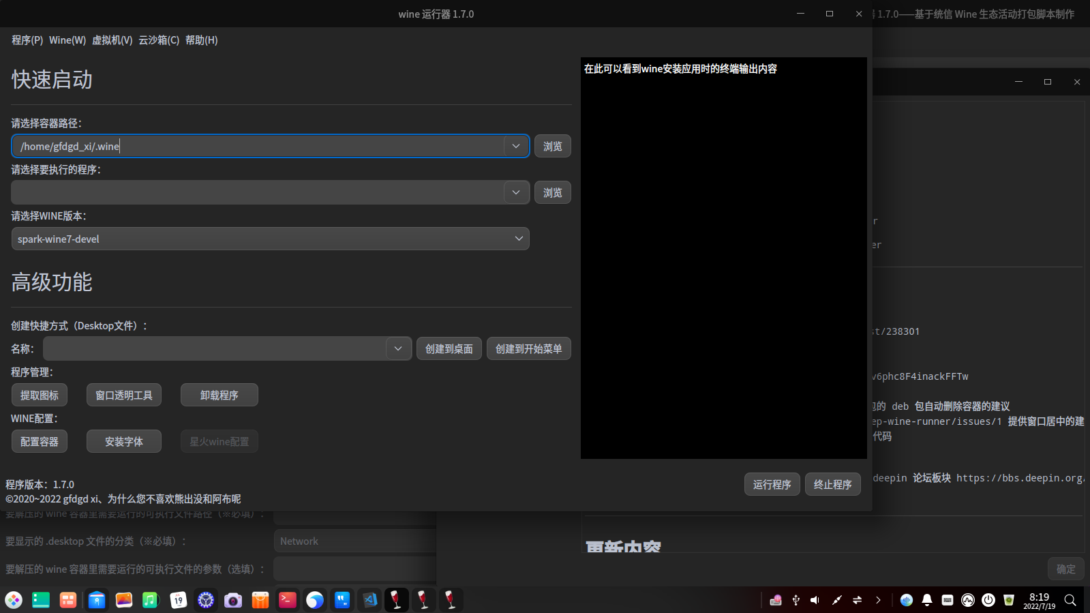Open the 云沙箱(C) menu
Screen dimensions: 1090x613
pos(159,40)
